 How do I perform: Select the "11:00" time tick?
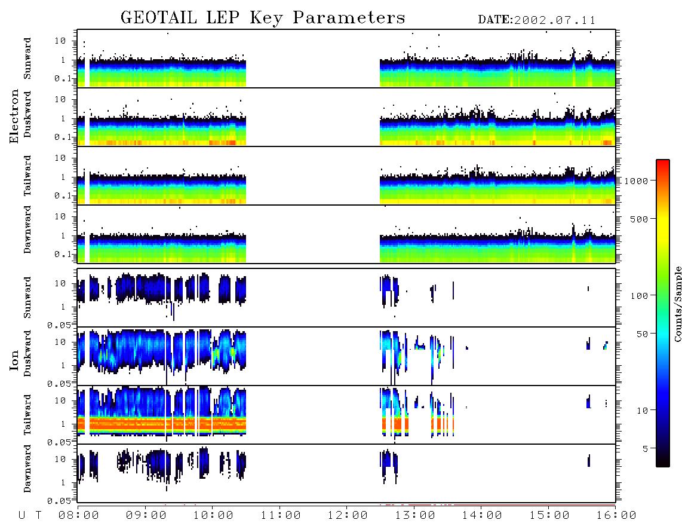click(281, 516)
